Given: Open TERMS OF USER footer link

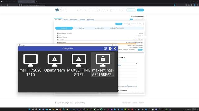Looking at the screenshot, I should (126, 103).
